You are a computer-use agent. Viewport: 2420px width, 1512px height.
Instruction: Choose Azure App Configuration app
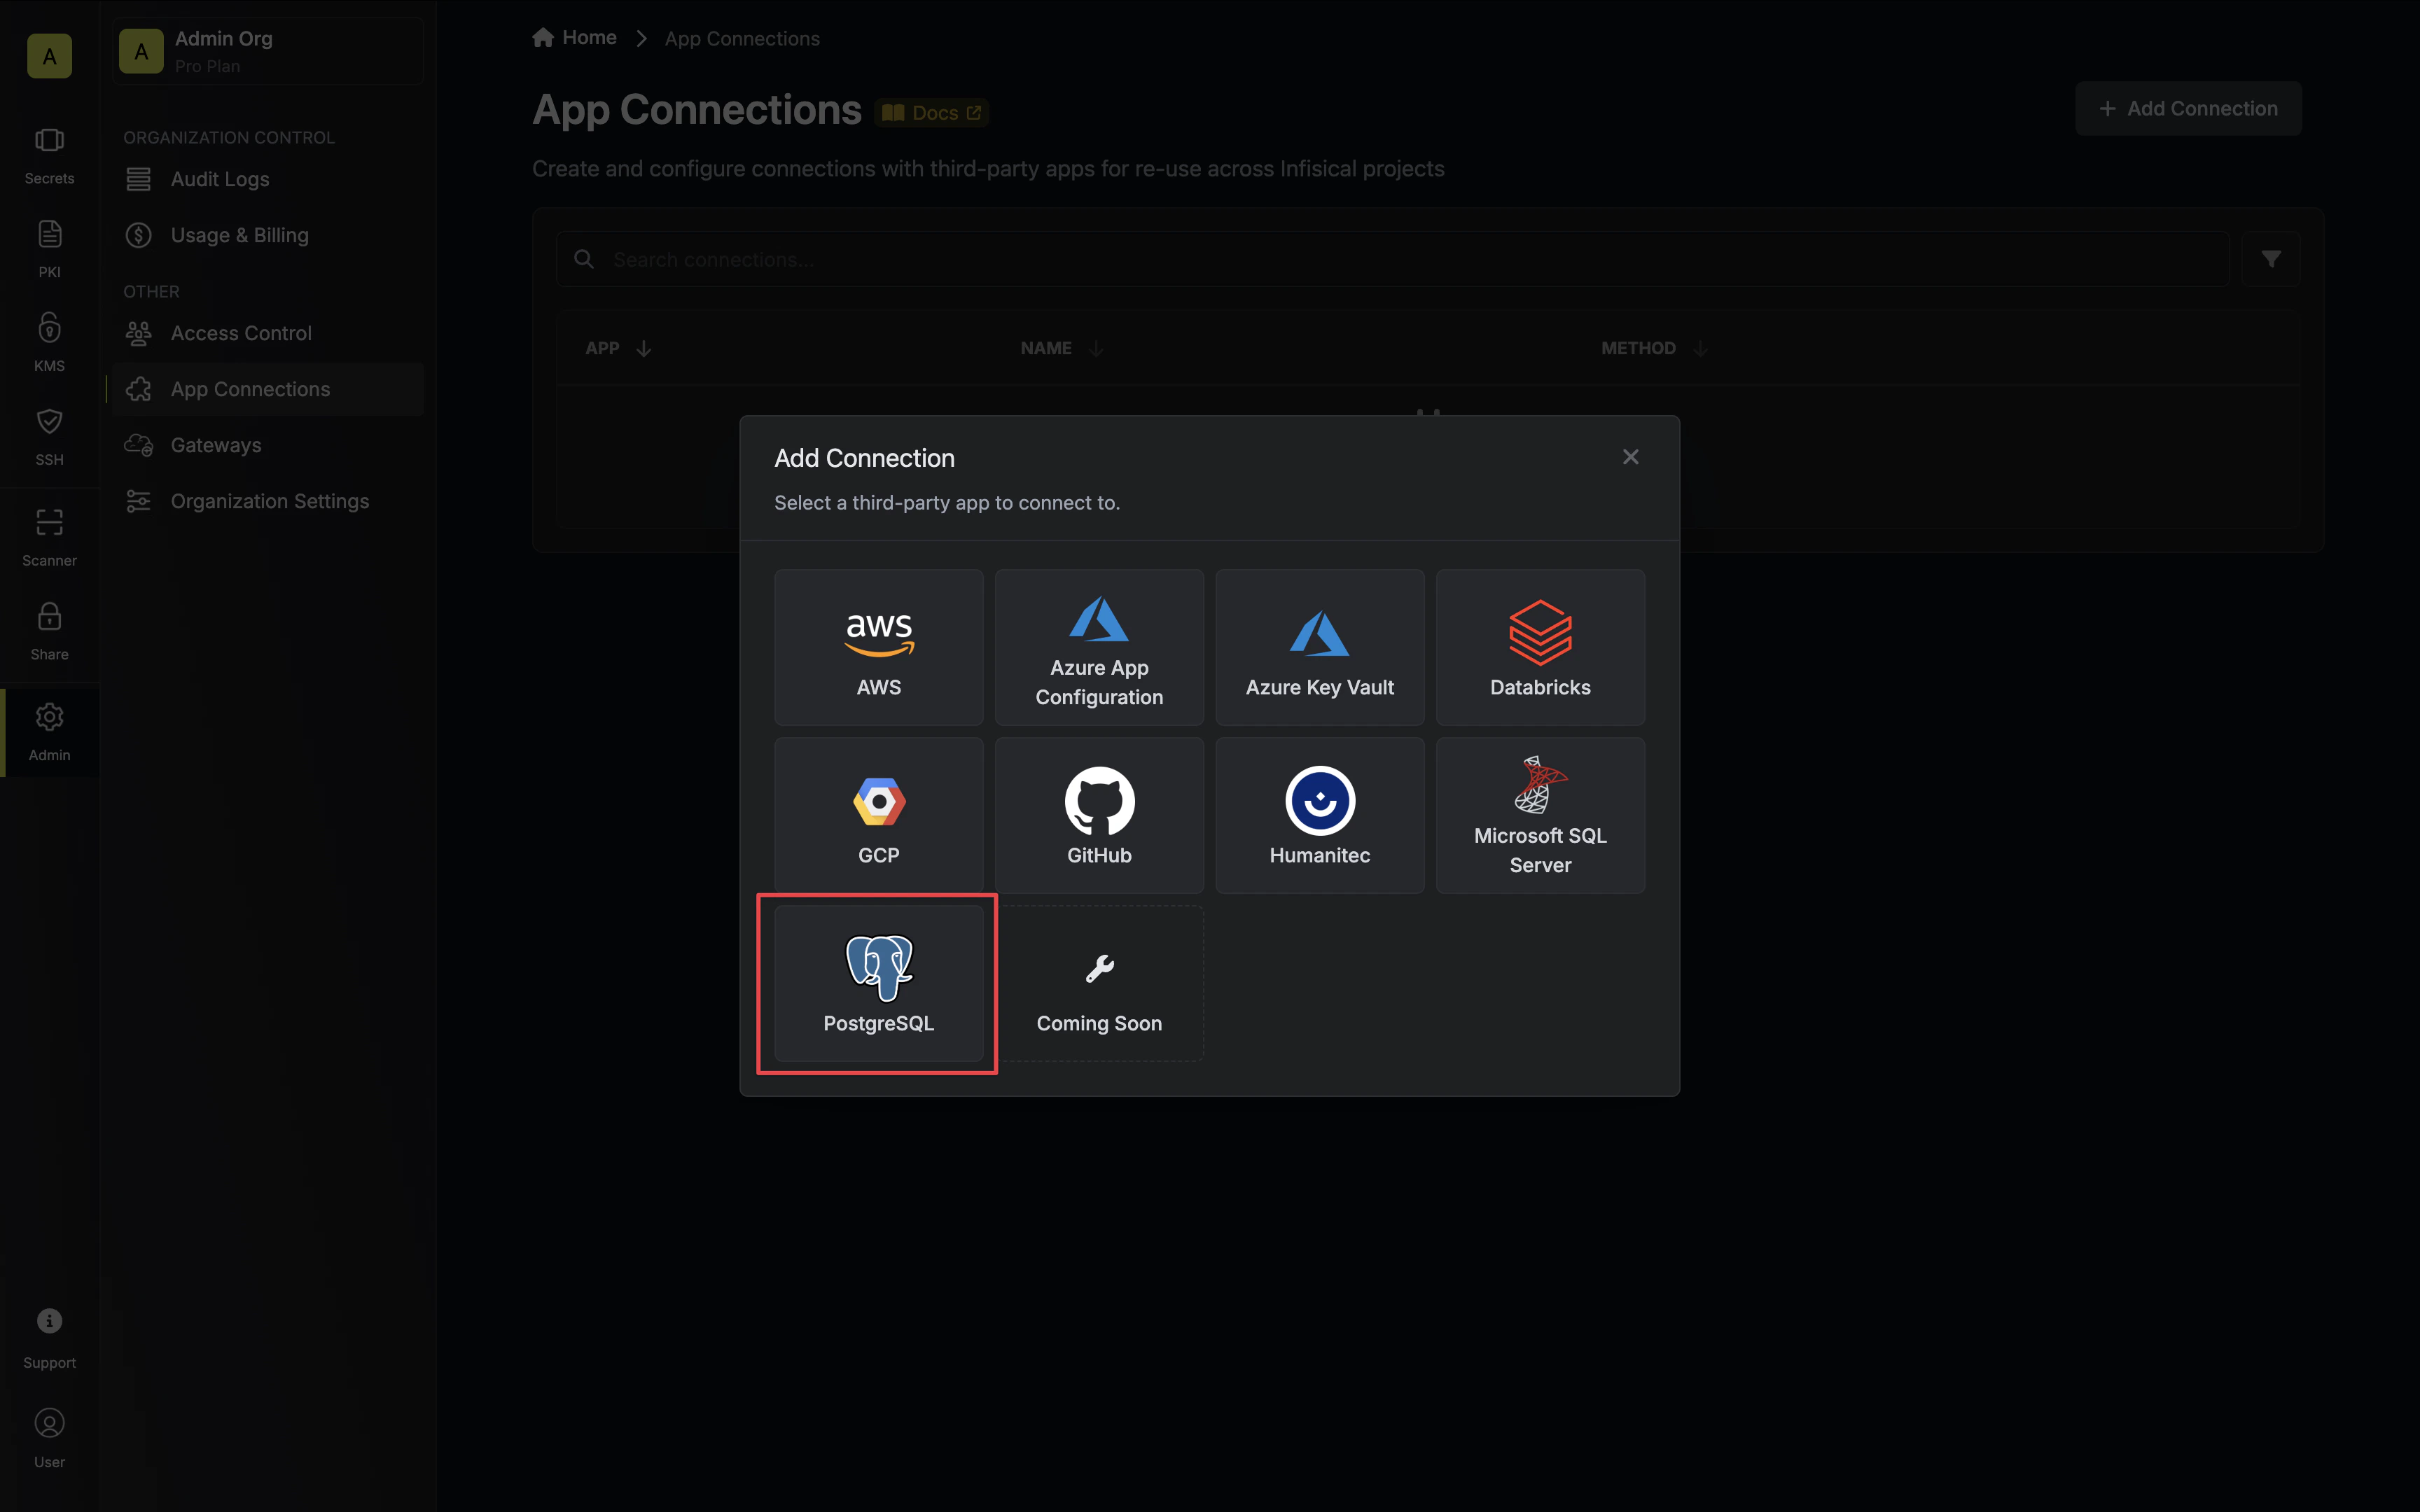click(x=1099, y=647)
